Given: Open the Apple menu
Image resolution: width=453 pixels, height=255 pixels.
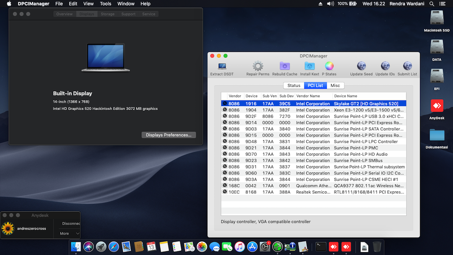Looking at the screenshot, I should 9,4.
